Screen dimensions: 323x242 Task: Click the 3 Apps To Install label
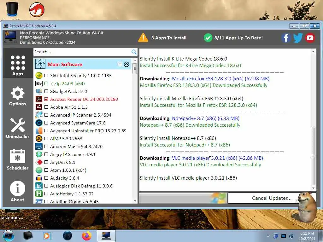click(x=169, y=38)
